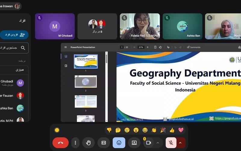
Task: Send laughing face reaction
Action: (x=145, y=130)
